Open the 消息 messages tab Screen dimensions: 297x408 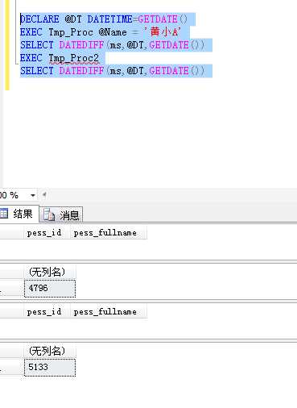pyautogui.click(x=61, y=214)
